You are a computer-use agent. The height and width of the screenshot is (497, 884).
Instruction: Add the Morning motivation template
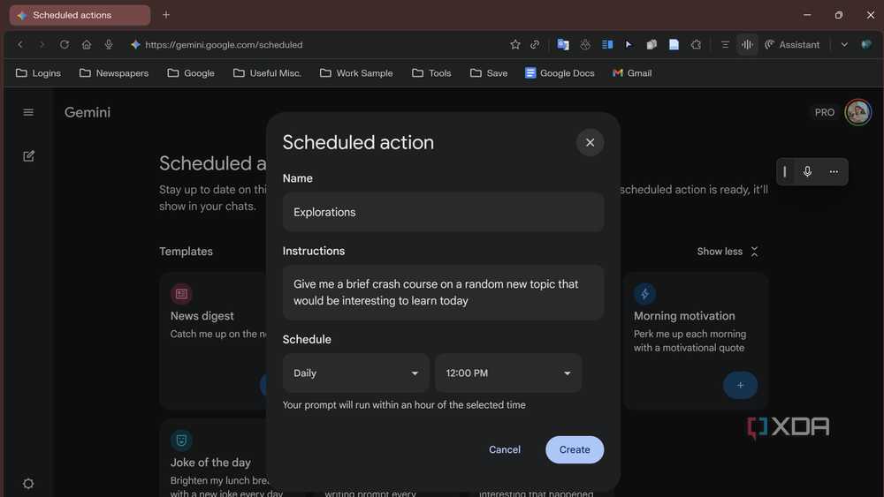point(740,385)
